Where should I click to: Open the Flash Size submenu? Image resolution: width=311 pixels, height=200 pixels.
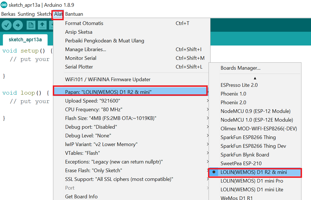[x=111, y=118]
